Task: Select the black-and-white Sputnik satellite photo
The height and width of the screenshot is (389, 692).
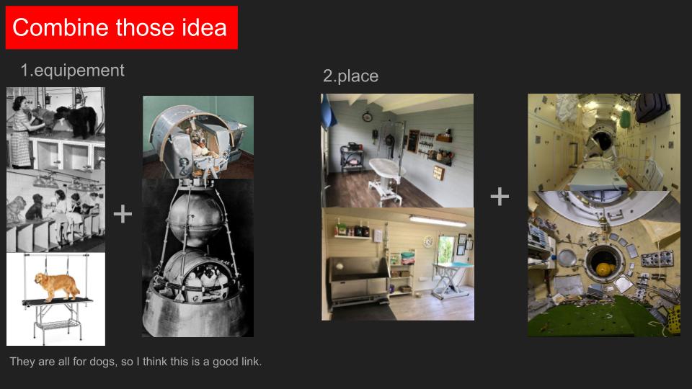Action: (x=198, y=258)
